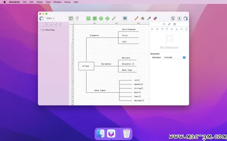Click second icon in layers panel toolbar
Image resolution: width=227 pixels, height=141 pixels.
click(51, 24)
